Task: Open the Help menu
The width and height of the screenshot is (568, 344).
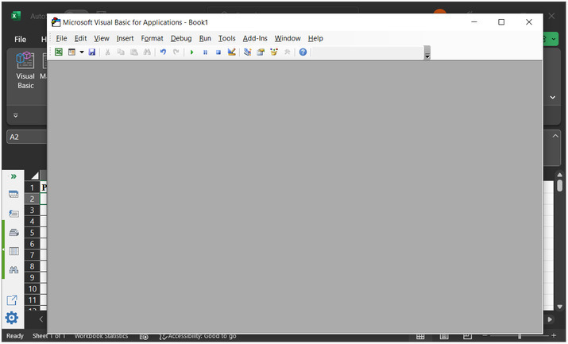Action: (x=315, y=38)
